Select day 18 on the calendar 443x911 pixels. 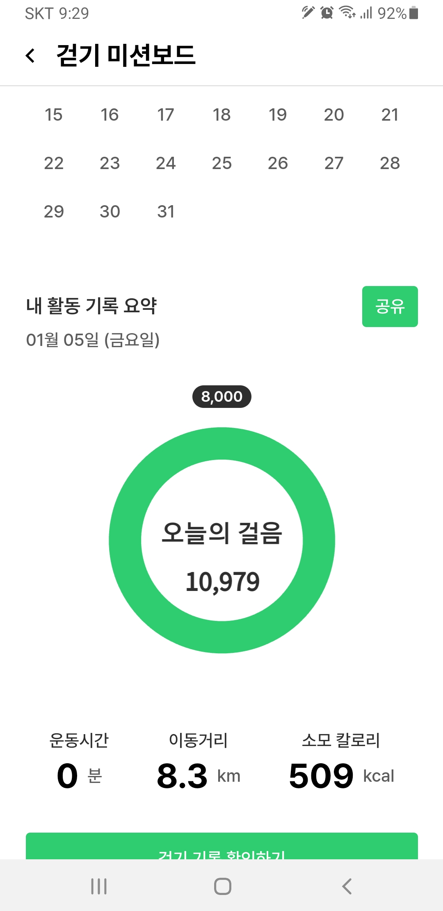click(x=221, y=115)
